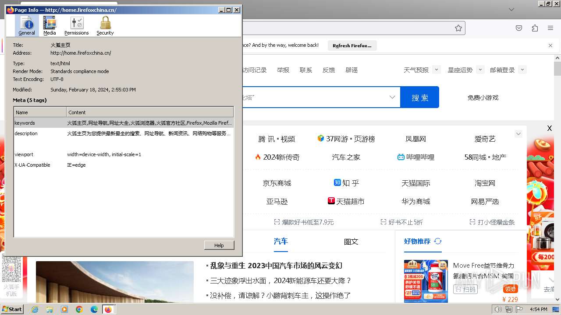561x315 pixels.
Task: Open the 免费小游戏 link
Action: click(483, 98)
